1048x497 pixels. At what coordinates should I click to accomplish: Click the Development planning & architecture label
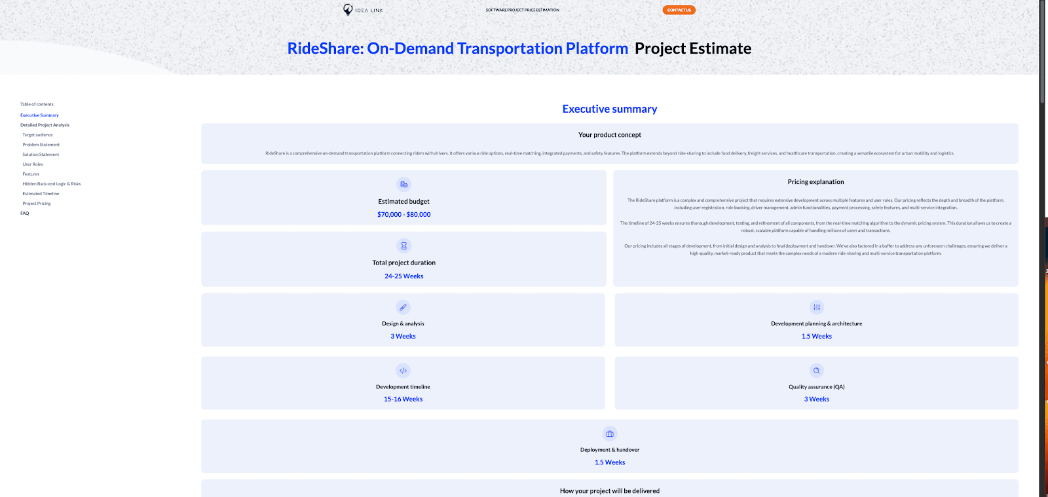tap(817, 323)
